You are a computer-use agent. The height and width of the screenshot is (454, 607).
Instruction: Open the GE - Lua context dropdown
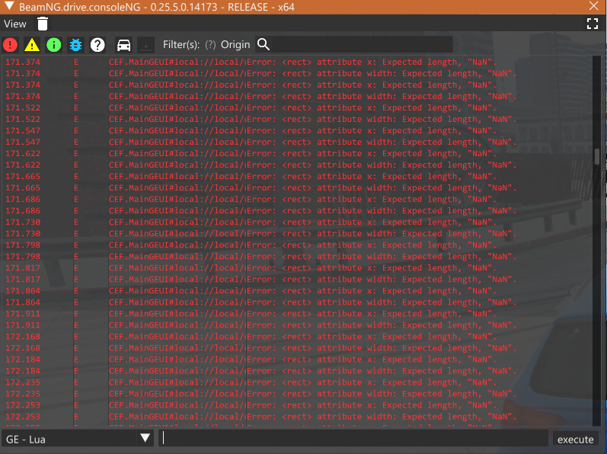(78, 439)
